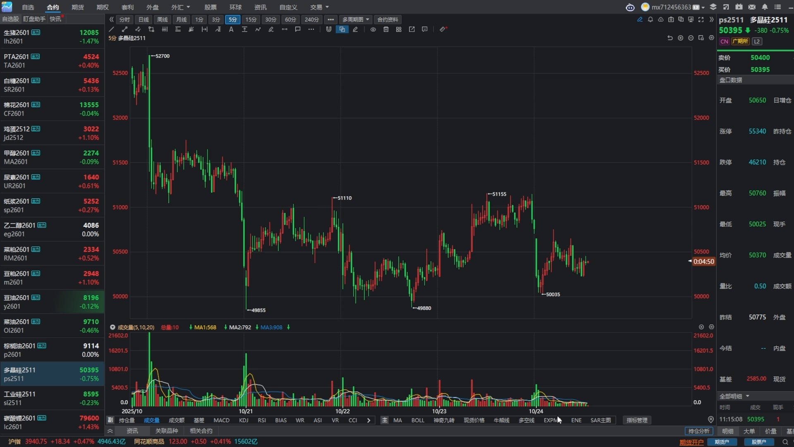Click the magnet snap icon on drawing toolbar
The image size is (794, 447).
pyautogui.click(x=329, y=29)
